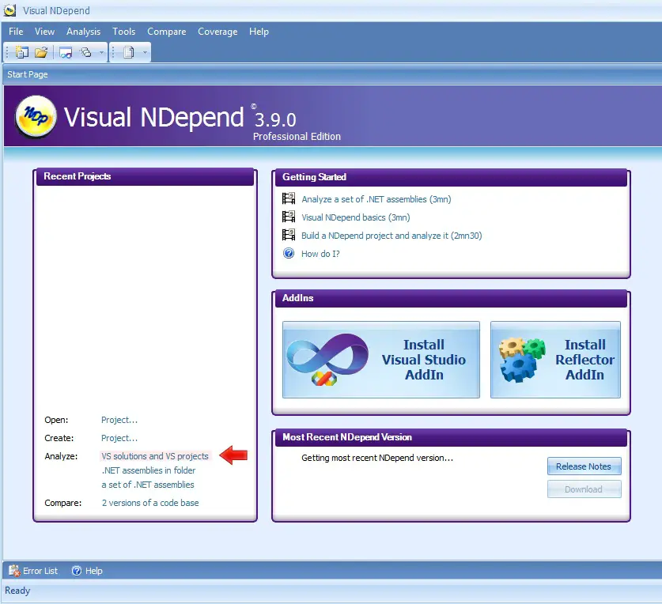Click the 'Analyze:' label
Viewport: 662px width, 604px height.
point(61,456)
